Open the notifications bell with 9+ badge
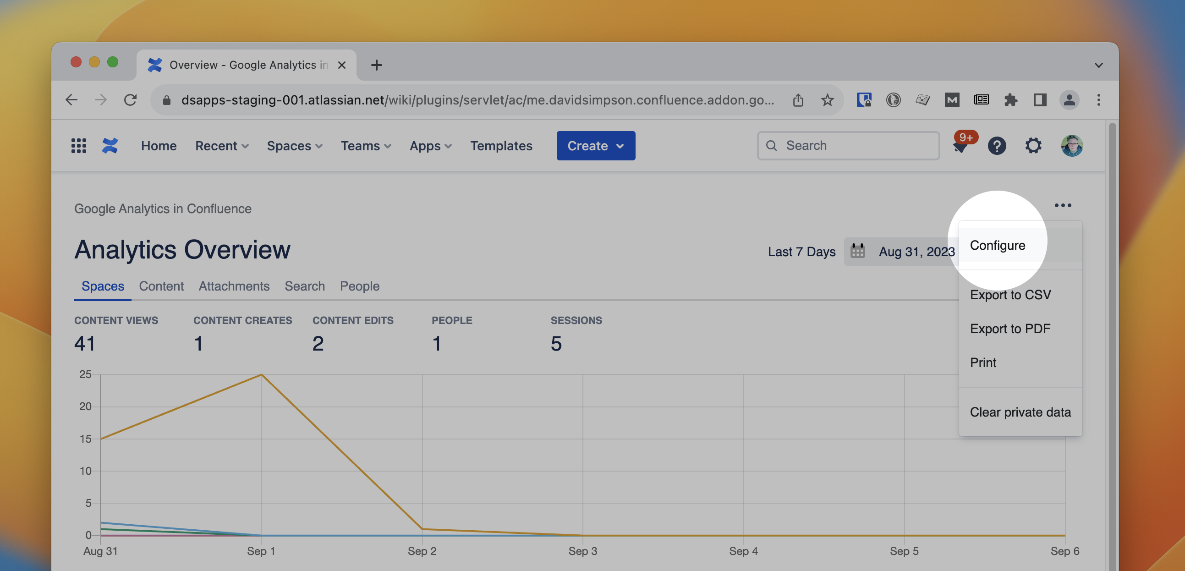The image size is (1185, 571). click(x=961, y=147)
